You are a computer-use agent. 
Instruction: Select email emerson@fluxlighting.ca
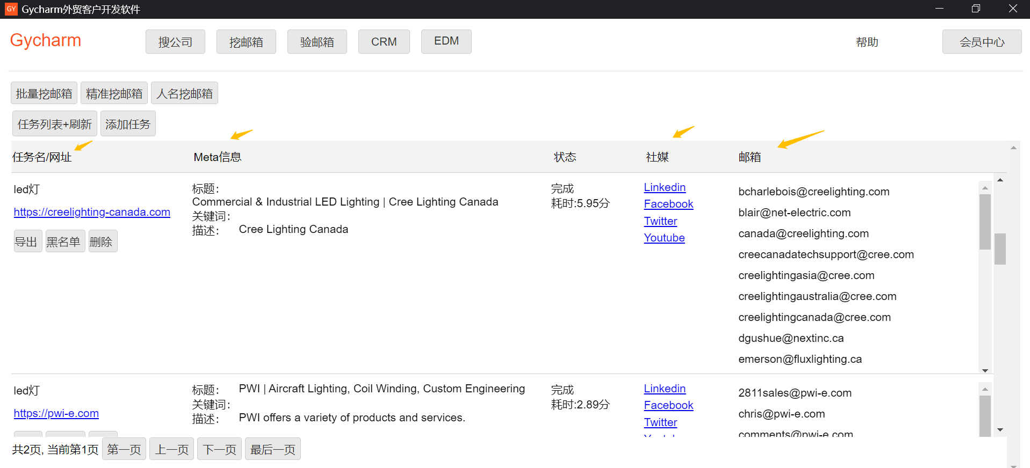click(x=800, y=359)
